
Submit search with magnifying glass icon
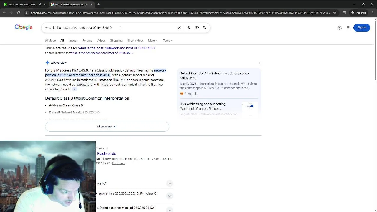204,27
